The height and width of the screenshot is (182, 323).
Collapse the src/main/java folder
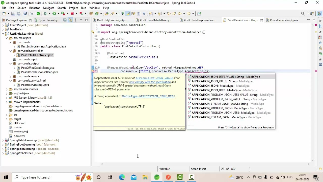point(7,38)
